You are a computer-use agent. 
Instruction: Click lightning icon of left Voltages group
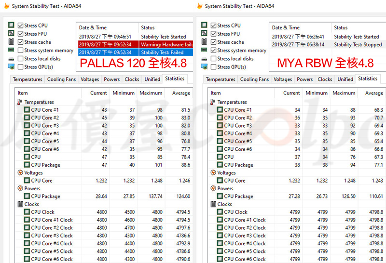[20, 172]
